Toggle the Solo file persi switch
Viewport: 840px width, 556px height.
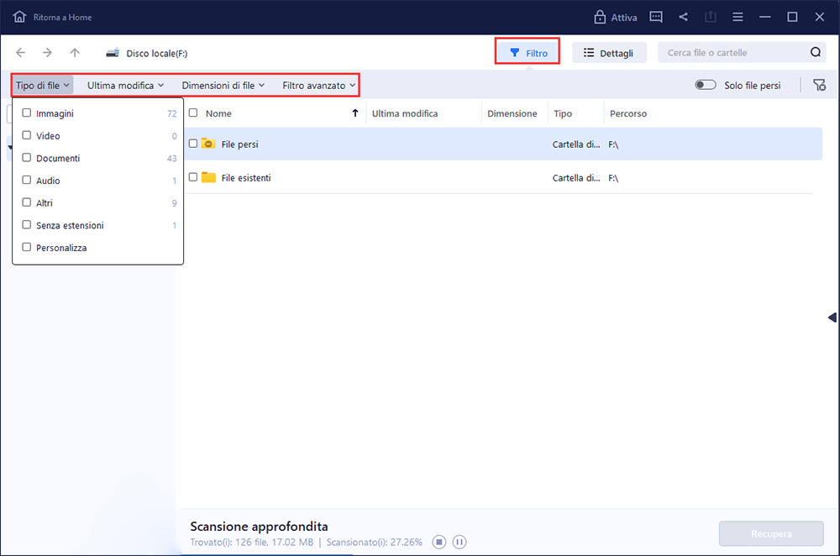click(x=705, y=85)
